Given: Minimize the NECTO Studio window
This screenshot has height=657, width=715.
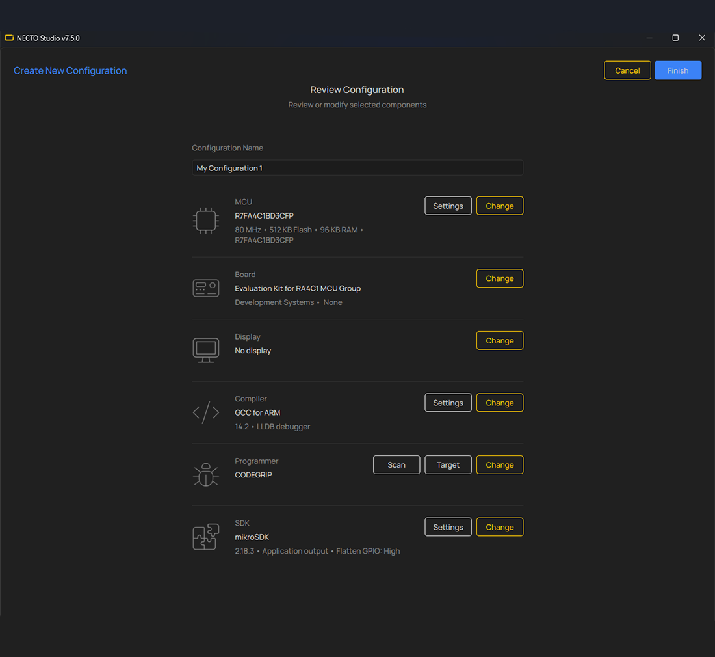Looking at the screenshot, I should (x=649, y=38).
